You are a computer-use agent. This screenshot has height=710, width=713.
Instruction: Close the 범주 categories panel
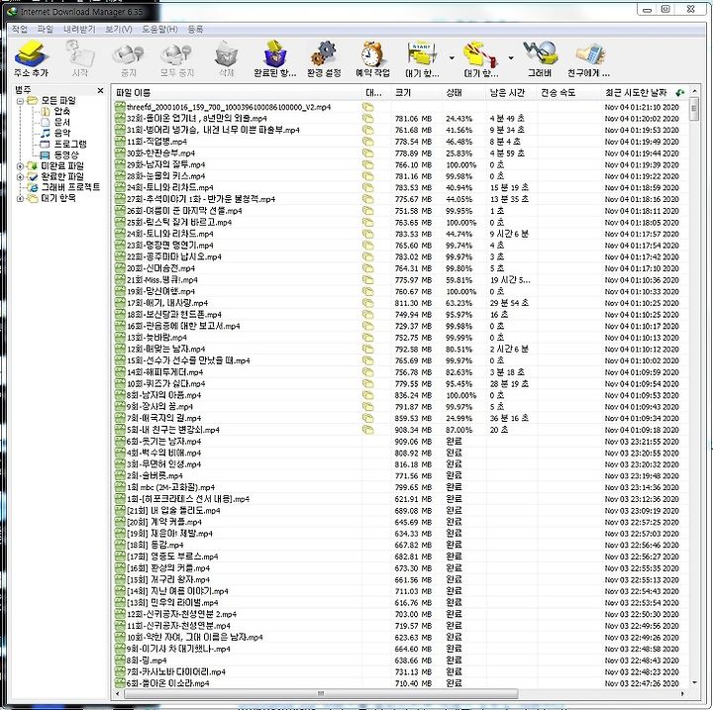coord(100,90)
